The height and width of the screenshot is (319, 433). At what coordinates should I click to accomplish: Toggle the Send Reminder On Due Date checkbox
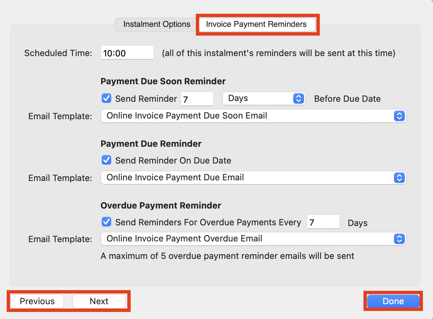point(106,160)
